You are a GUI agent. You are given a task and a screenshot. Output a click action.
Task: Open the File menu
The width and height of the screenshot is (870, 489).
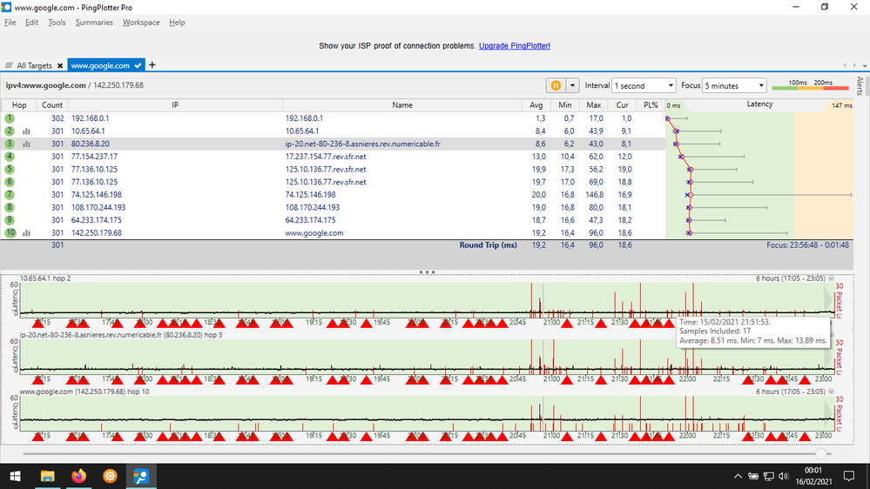click(x=10, y=22)
